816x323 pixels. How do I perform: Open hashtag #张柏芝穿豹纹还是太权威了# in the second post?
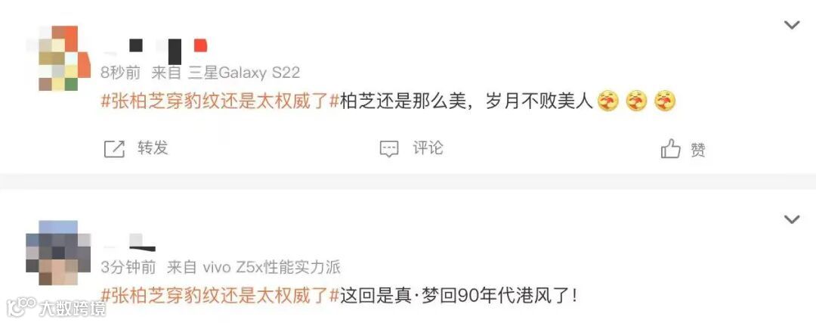point(220,297)
